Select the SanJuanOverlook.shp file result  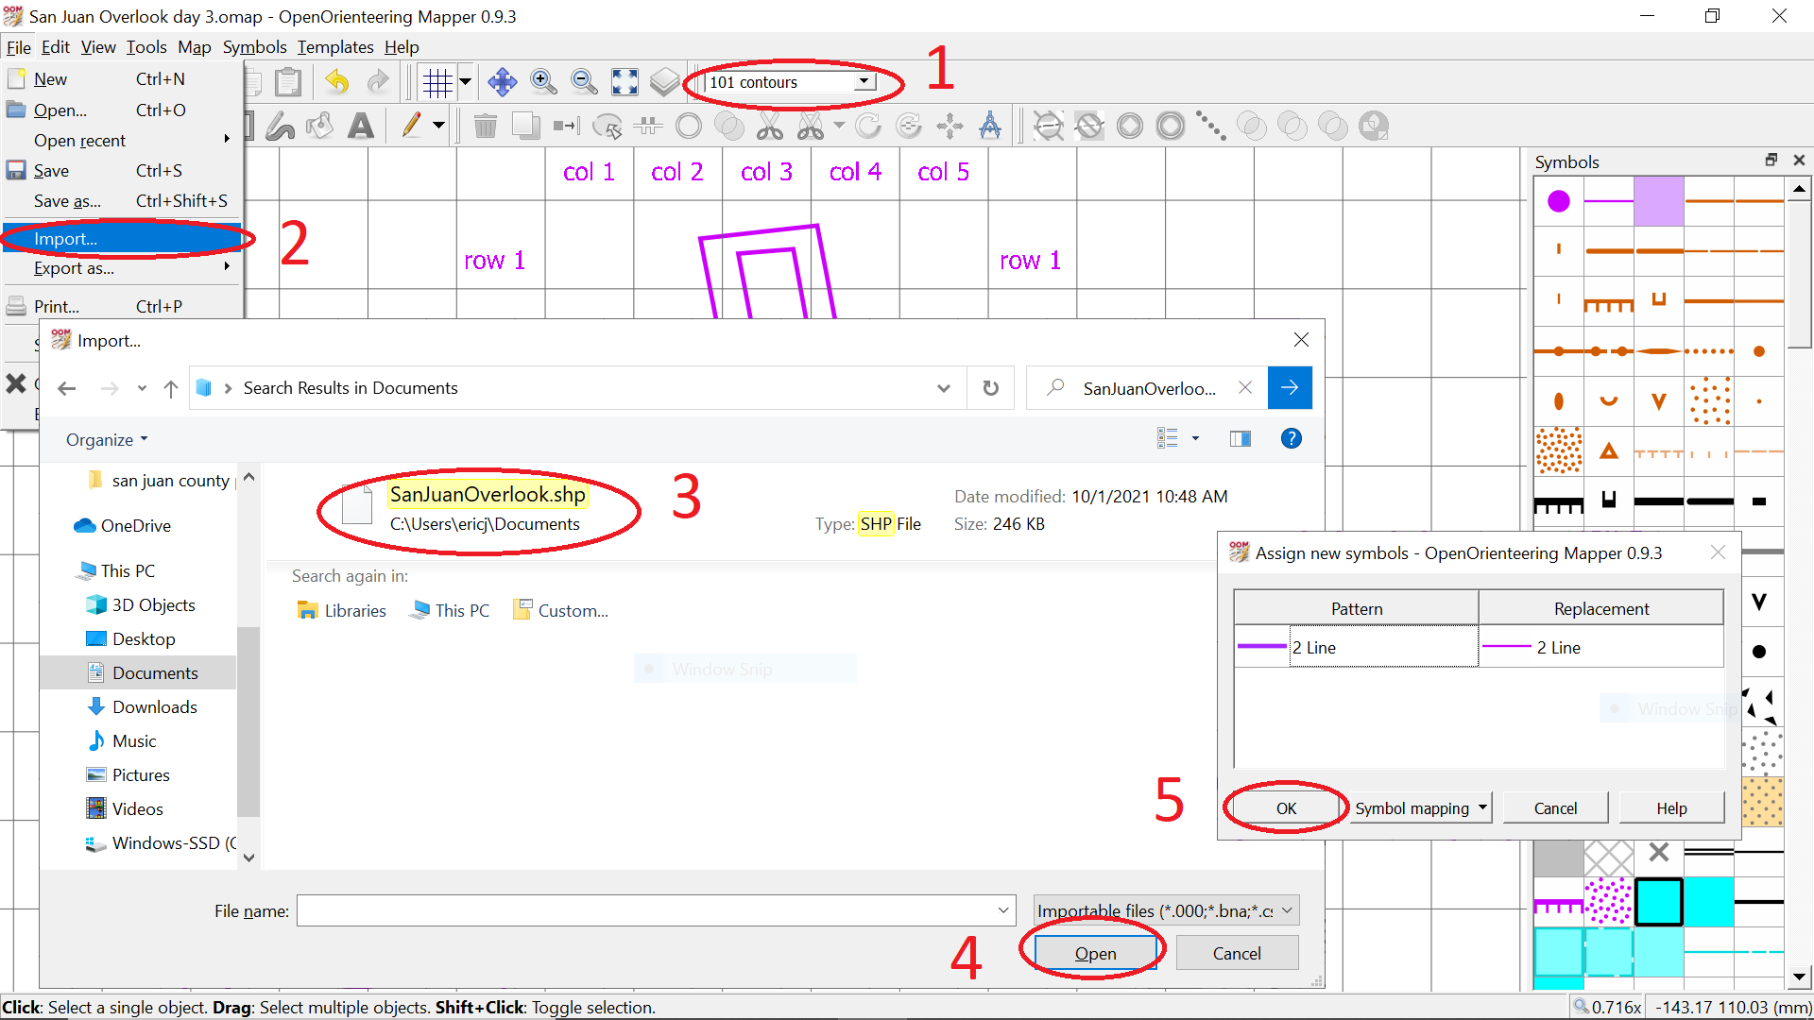click(x=488, y=495)
